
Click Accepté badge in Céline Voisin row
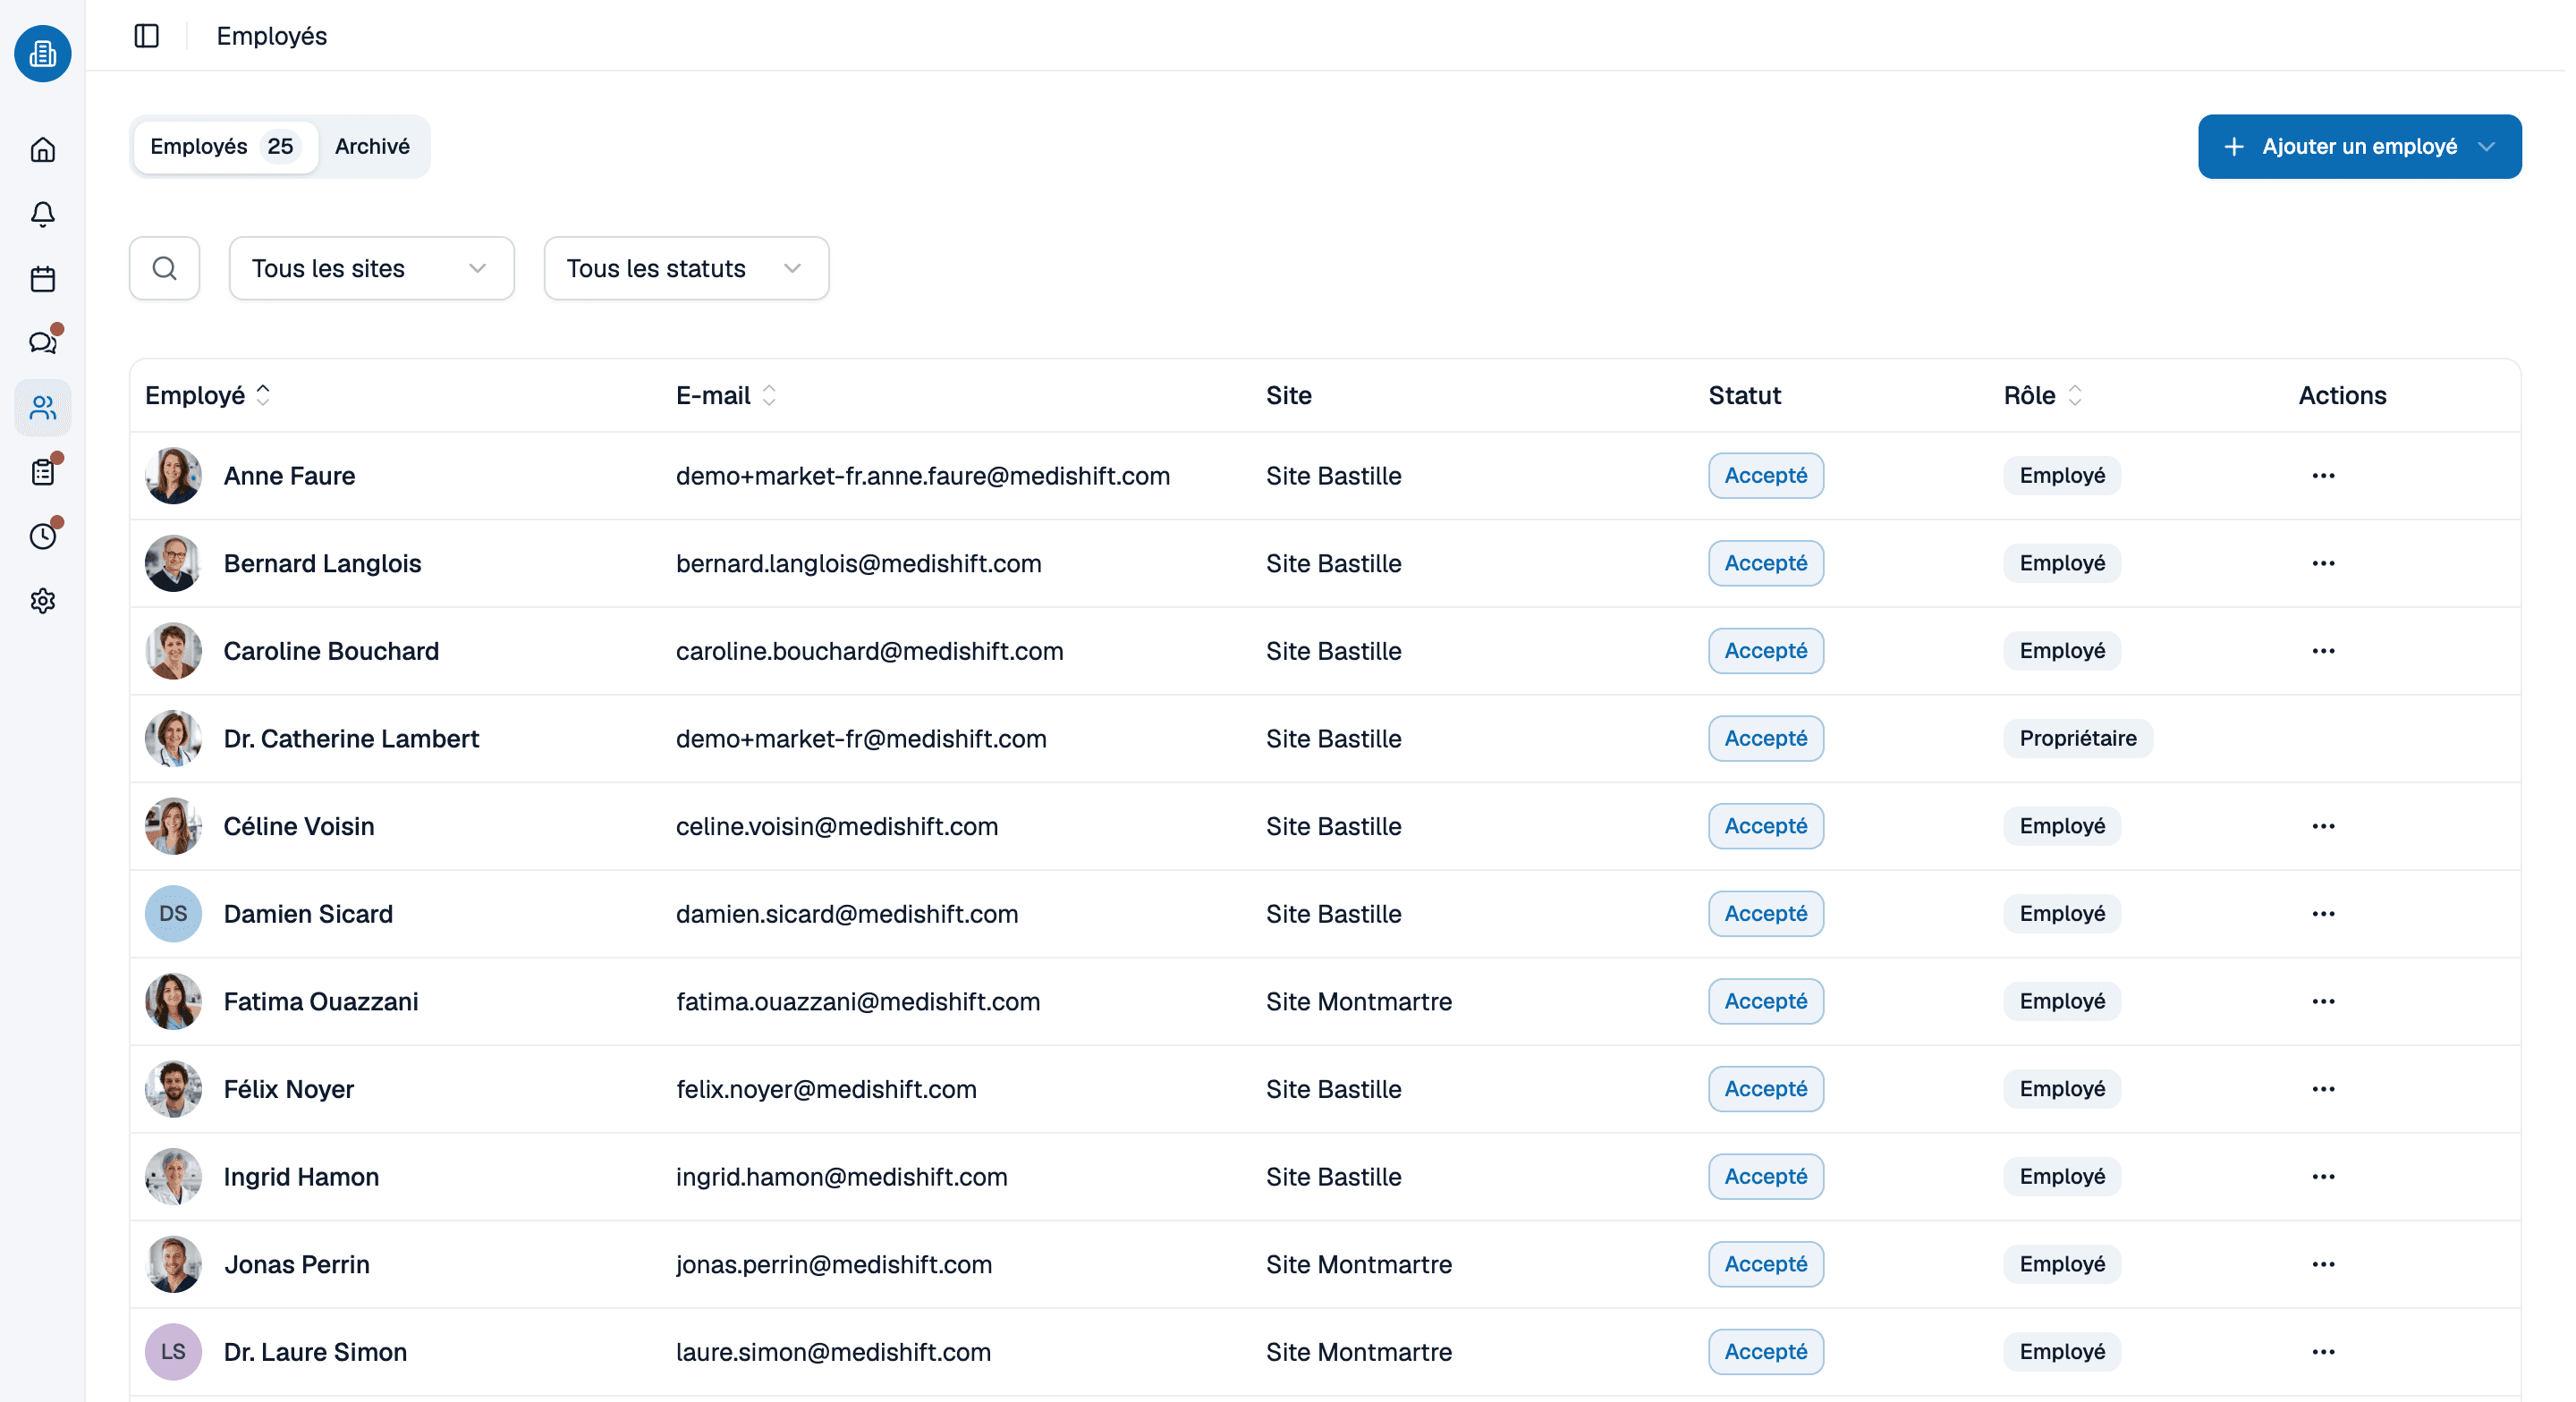(x=1765, y=827)
